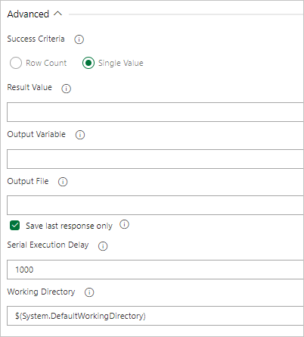
Task: Click the Single Value label text
Action: coord(121,63)
